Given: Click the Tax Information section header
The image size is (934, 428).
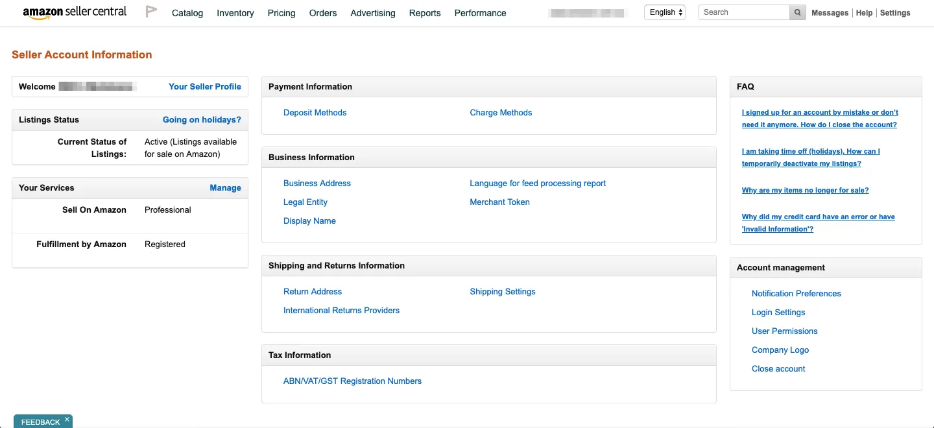Looking at the screenshot, I should coord(489,355).
